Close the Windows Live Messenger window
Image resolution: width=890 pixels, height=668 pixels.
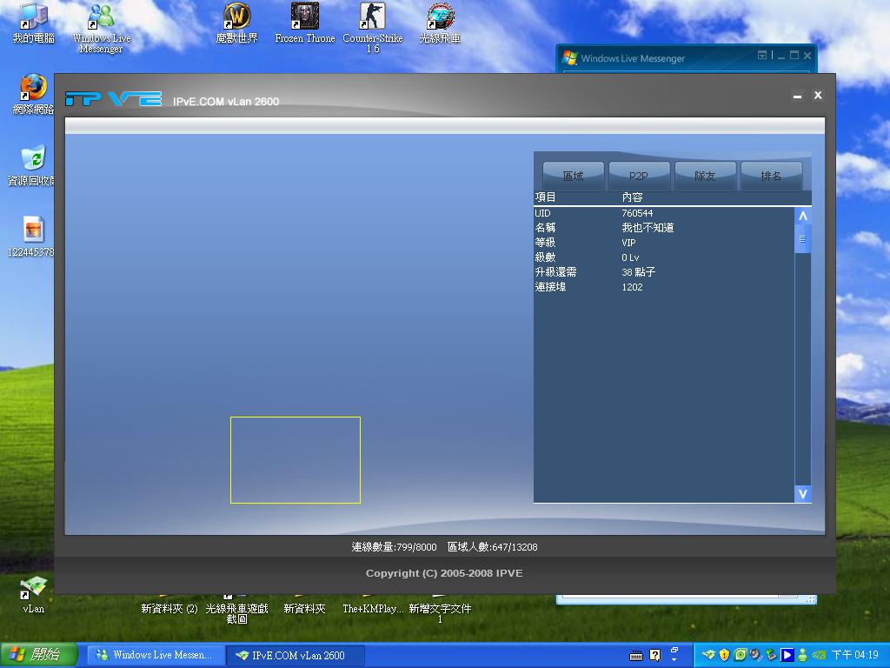pyautogui.click(x=807, y=55)
